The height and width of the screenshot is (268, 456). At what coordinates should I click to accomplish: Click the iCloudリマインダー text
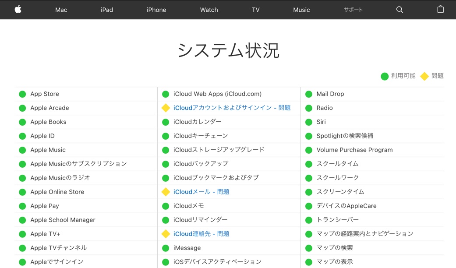200,220
